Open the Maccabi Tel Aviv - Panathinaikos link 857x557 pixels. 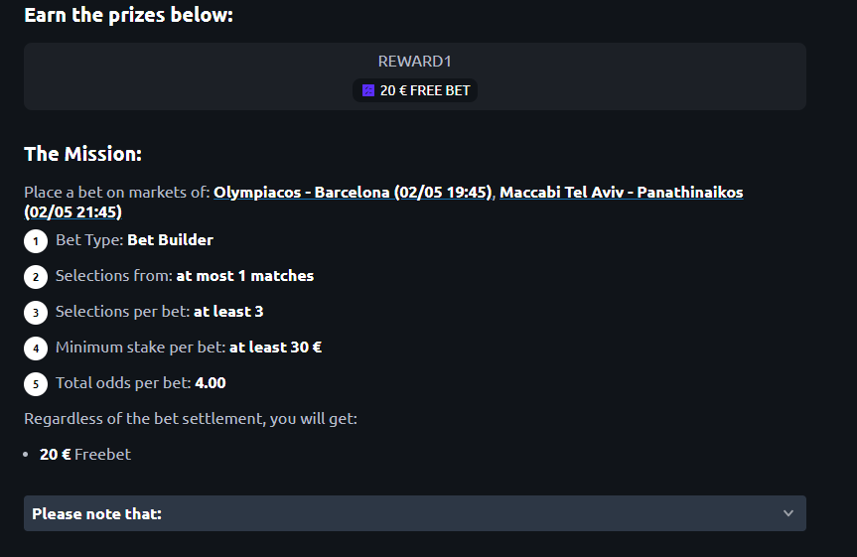pyautogui.click(x=622, y=193)
